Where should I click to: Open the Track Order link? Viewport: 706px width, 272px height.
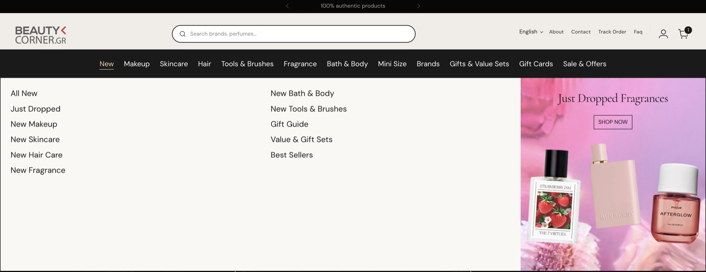(x=612, y=32)
